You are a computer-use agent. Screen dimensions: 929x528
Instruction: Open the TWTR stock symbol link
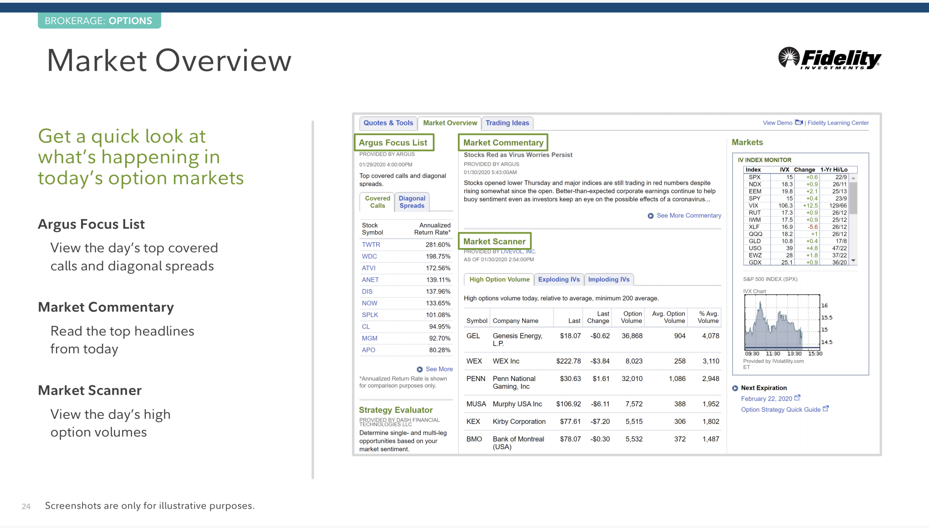click(x=371, y=245)
